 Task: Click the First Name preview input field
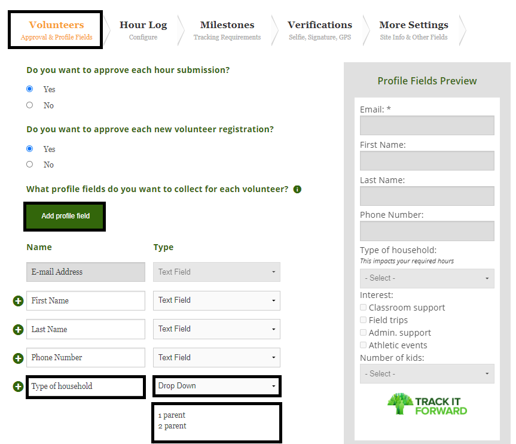(x=427, y=161)
